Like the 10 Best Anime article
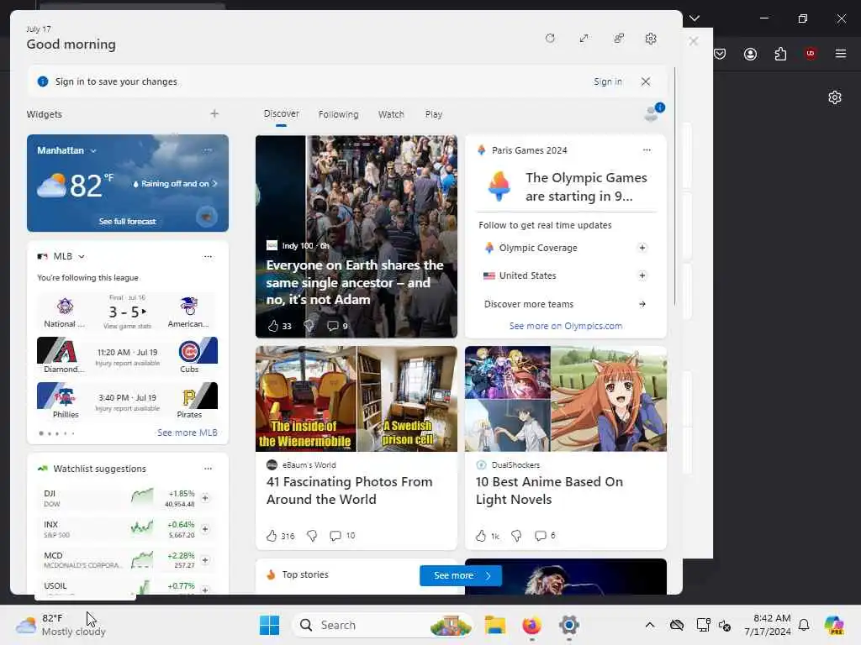861x645 pixels. 481,536
